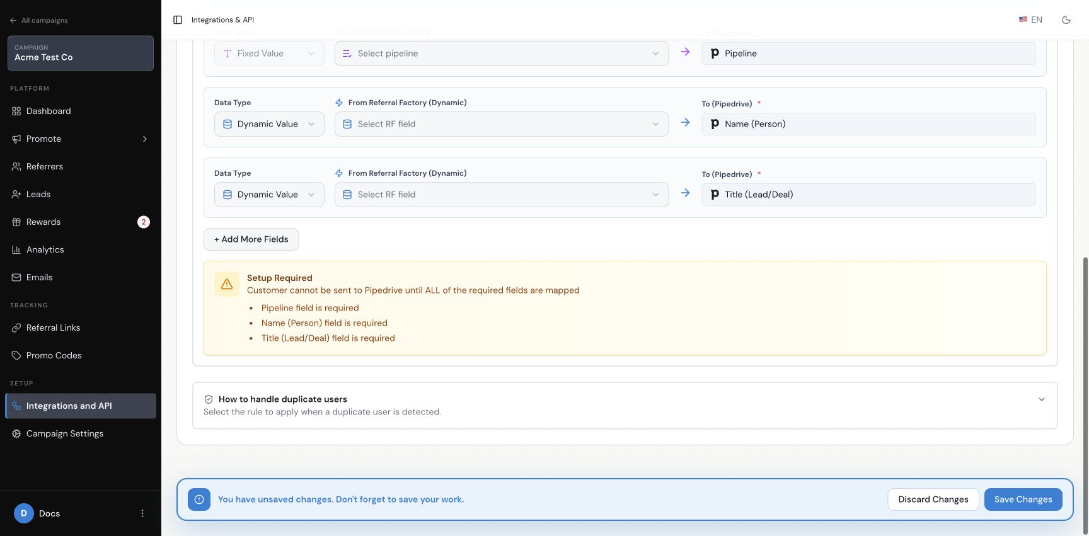Open the Select pipeline dropdown

502,54
